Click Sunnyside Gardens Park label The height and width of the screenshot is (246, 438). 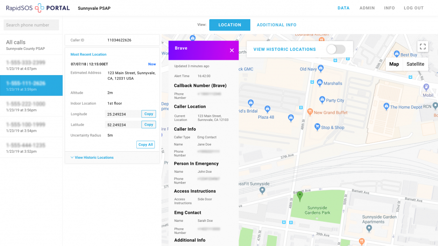318,210
